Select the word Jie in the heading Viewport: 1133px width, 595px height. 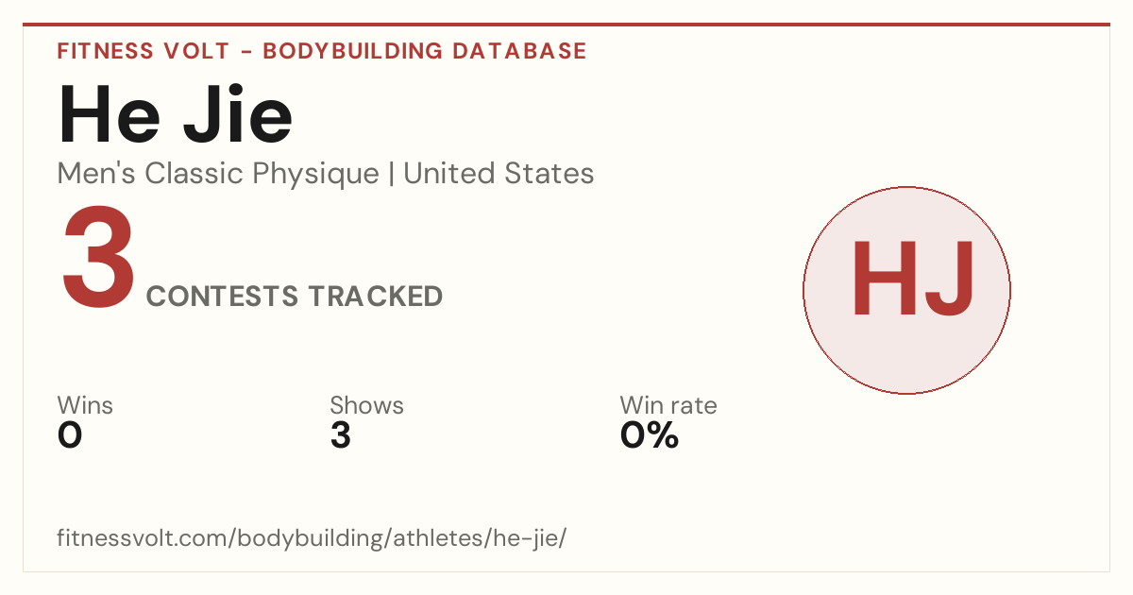(237, 114)
